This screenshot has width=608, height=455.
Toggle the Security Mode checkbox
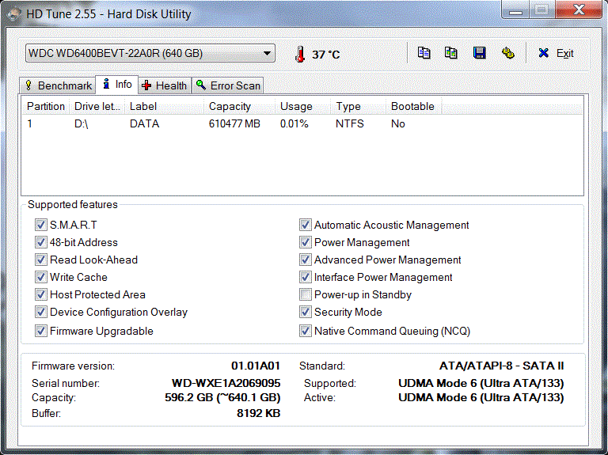point(305,312)
